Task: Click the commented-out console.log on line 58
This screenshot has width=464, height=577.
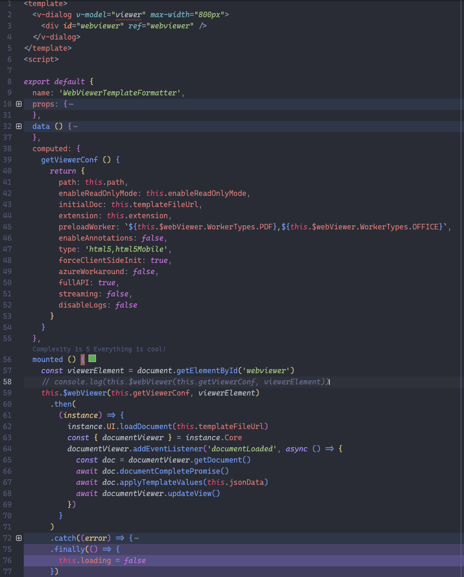Action: (x=186, y=382)
